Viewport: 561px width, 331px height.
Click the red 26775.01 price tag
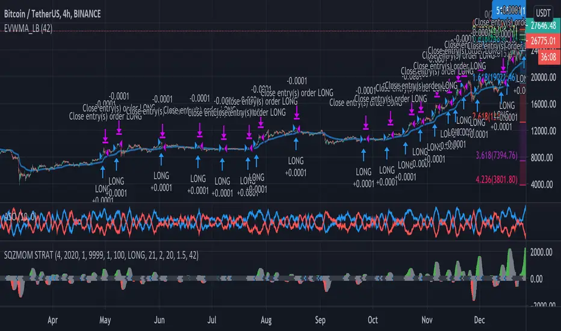pyautogui.click(x=543, y=41)
